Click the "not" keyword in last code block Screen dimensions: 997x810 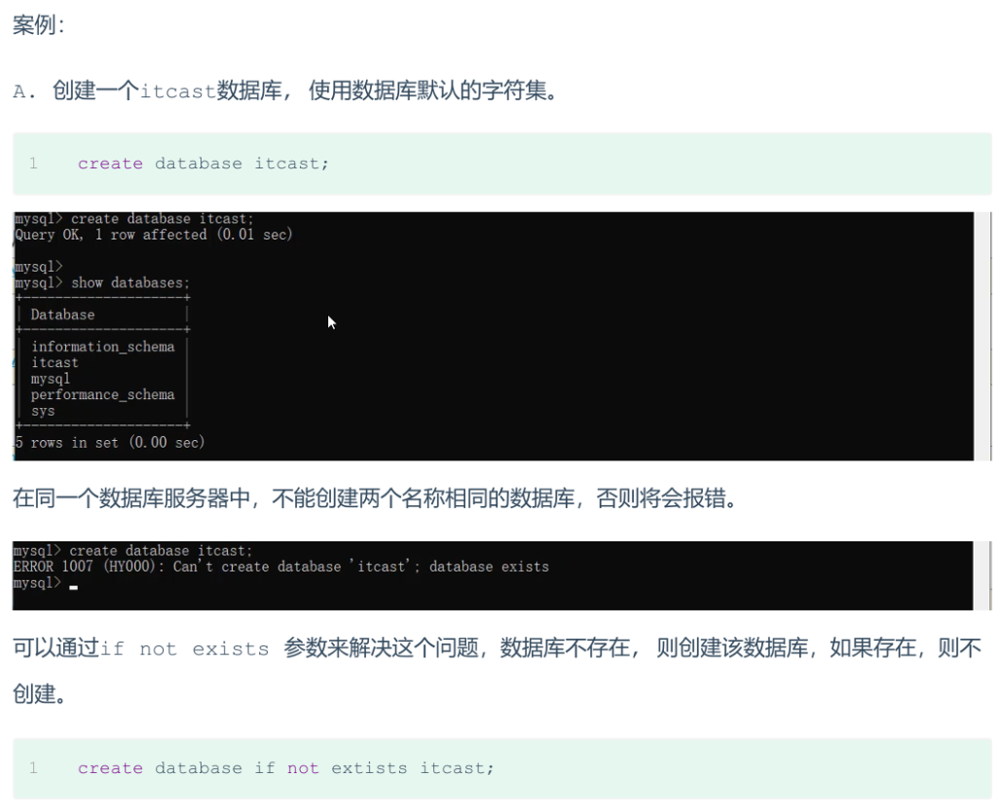click(303, 768)
